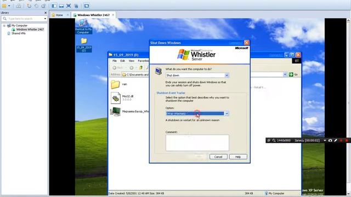This screenshot has height=197, width=351.
Task: Click the send Ctrl+Alt+Del toolbar icon
Action: pyautogui.click(x=19, y=6)
